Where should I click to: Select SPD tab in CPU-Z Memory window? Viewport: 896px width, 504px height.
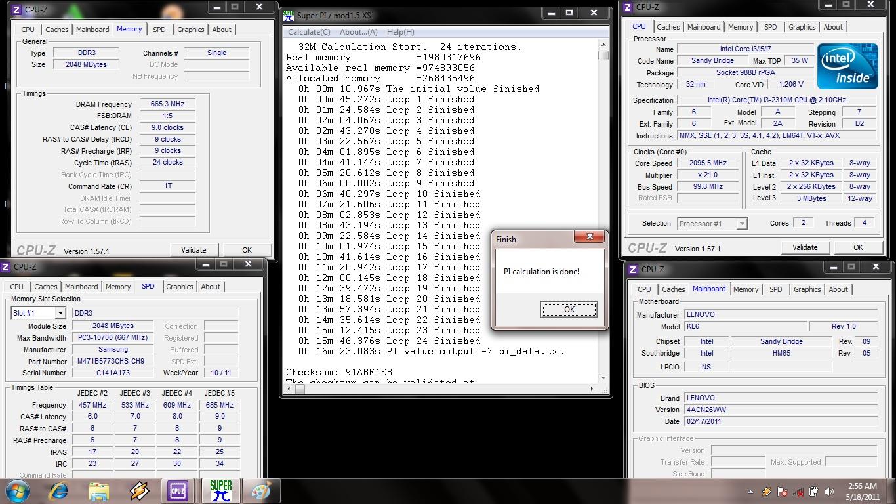[x=159, y=30]
